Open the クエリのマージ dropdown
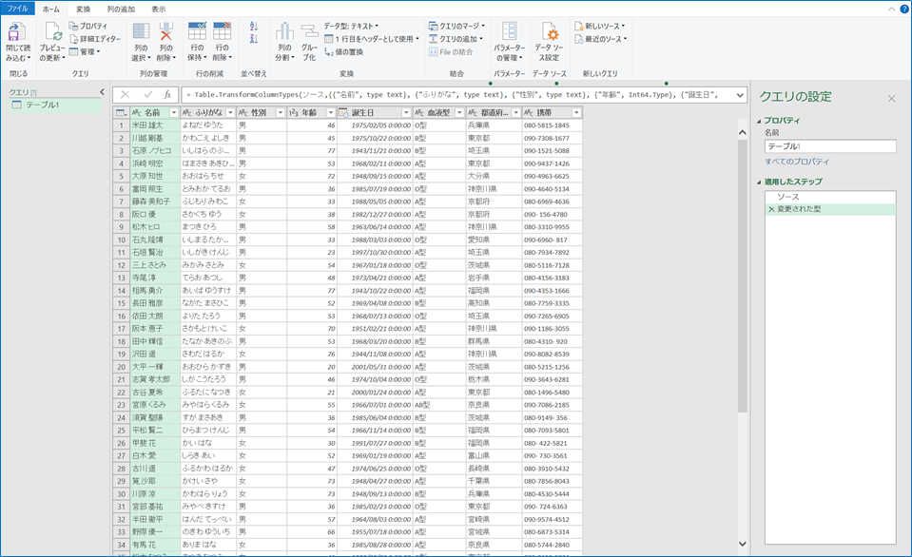The image size is (912, 557). [x=456, y=27]
